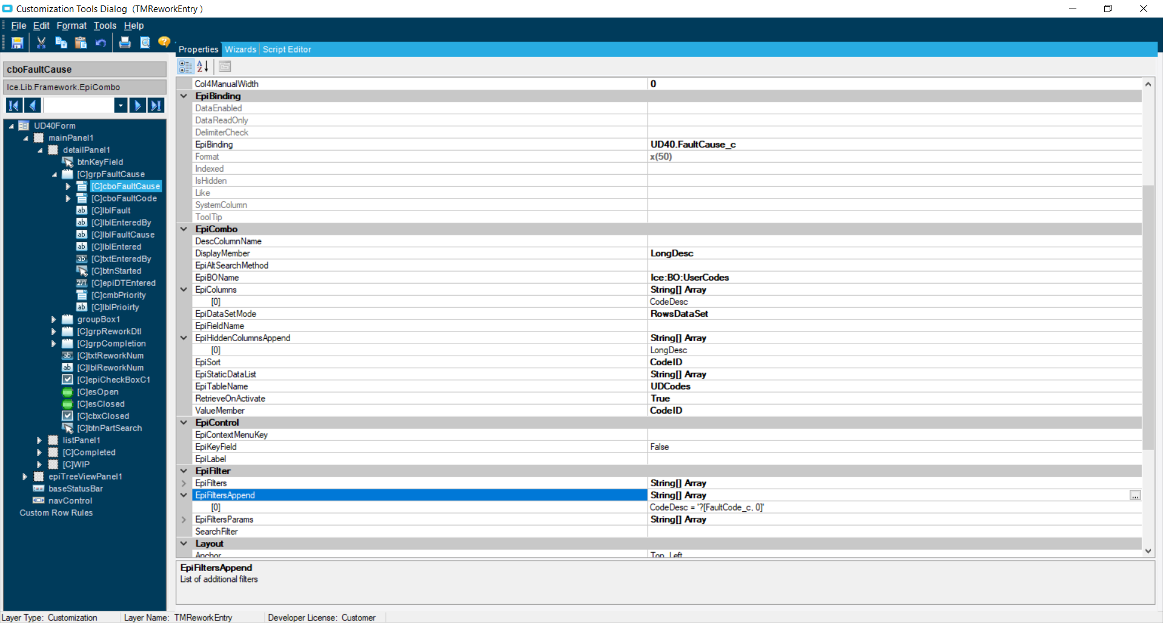Go to first record navigation arrow

pyautogui.click(x=14, y=105)
